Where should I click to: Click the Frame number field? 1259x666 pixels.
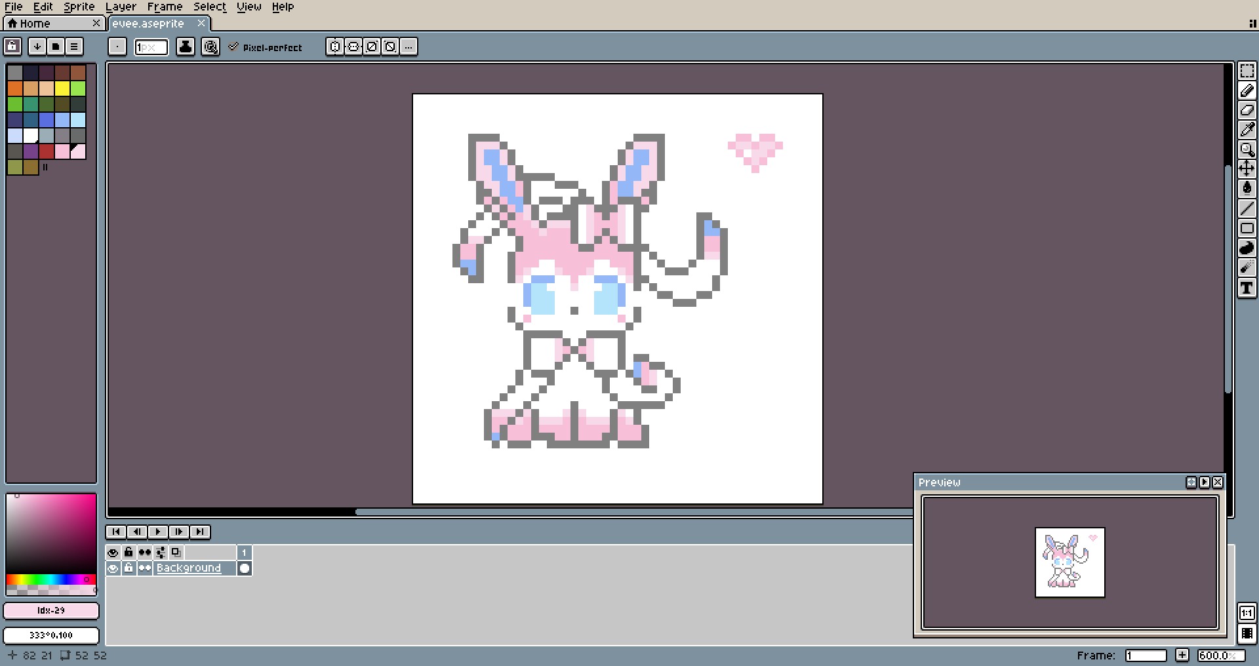pyautogui.click(x=1146, y=656)
